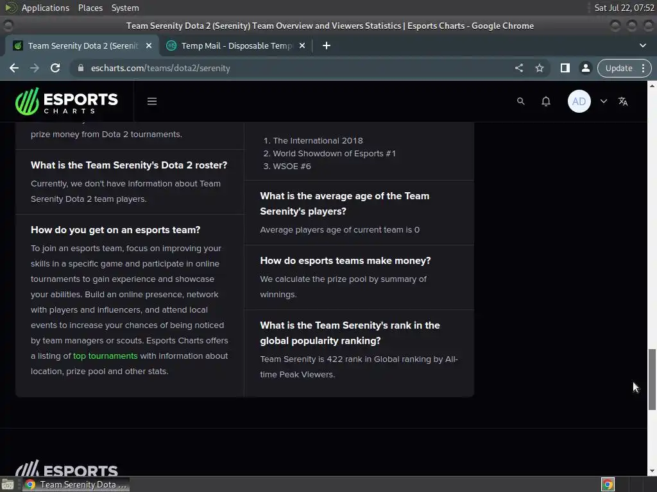Click 'Average players age of current team is 0'
657x492 pixels.
[x=339, y=230]
